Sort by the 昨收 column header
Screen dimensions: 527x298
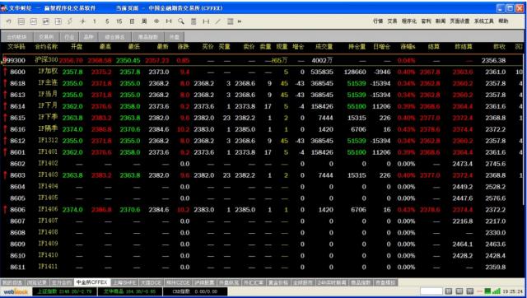tap(499, 47)
